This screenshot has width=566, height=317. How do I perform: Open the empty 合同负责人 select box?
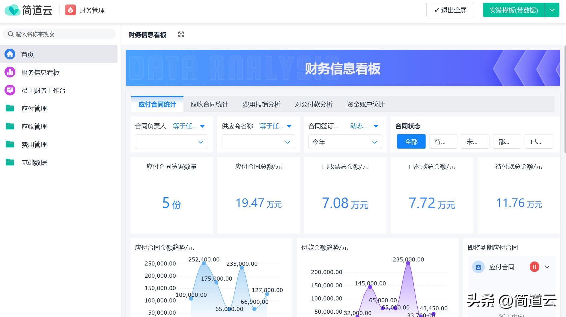[x=171, y=142]
